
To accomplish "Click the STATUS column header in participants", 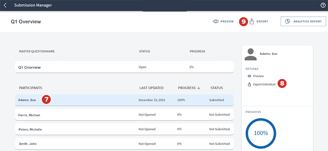I will [216, 88].
